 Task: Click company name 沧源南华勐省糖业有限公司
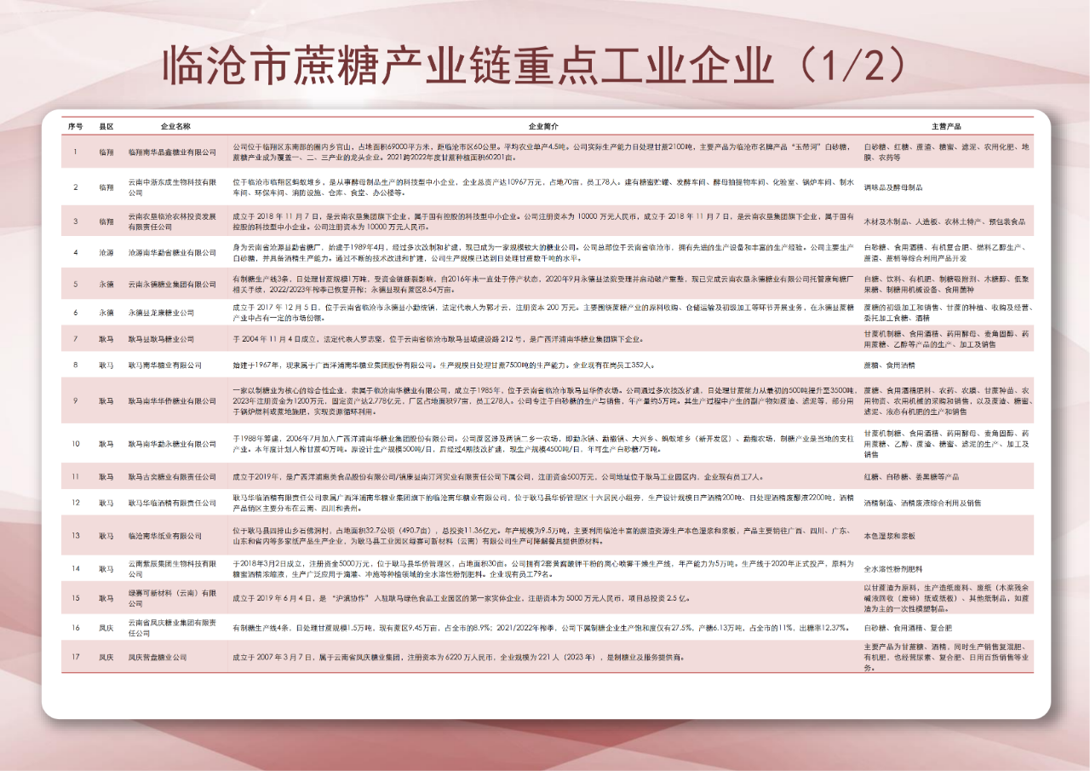pos(173,253)
